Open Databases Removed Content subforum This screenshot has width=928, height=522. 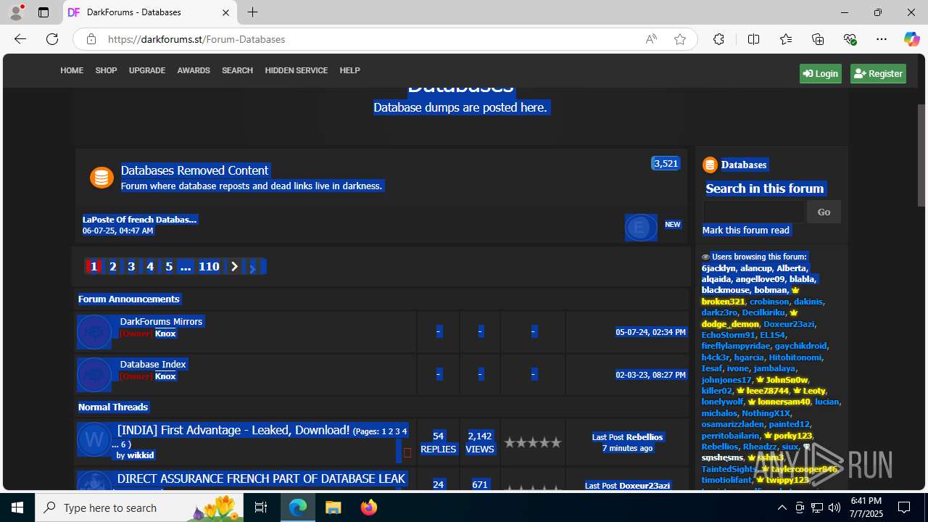coord(194,170)
